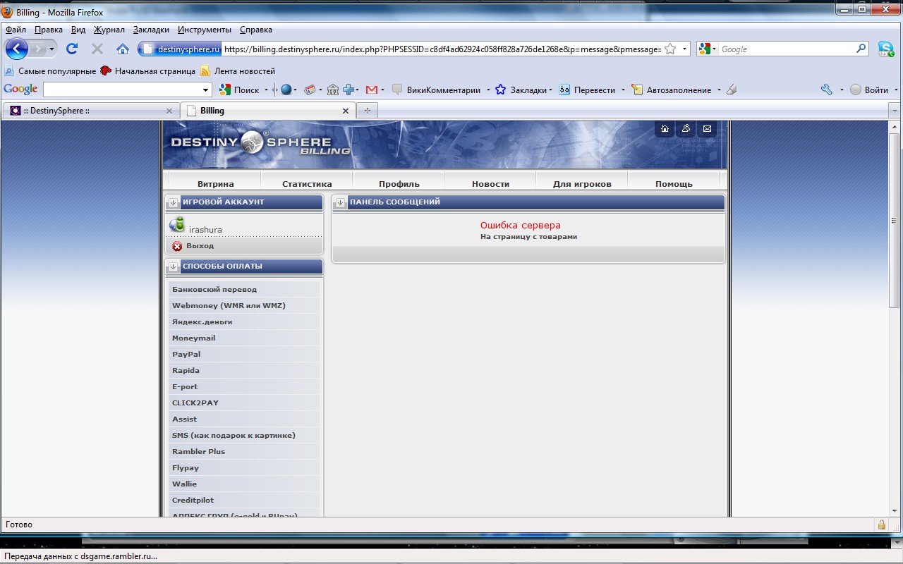Choose Webmoney (WMR или WMZ) payment option
This screenshot has height=564, width=903.
[x=229, y=305]
